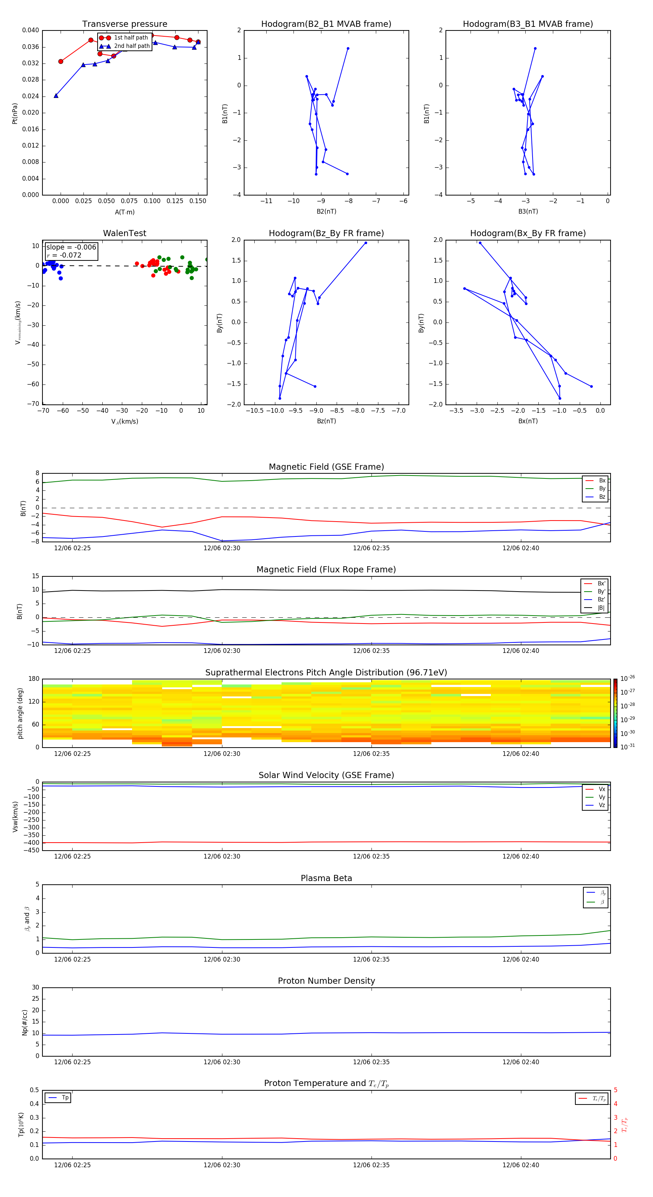
Task: Select the By' legend entry in Flux Rope plot
Action: [595, 592]
